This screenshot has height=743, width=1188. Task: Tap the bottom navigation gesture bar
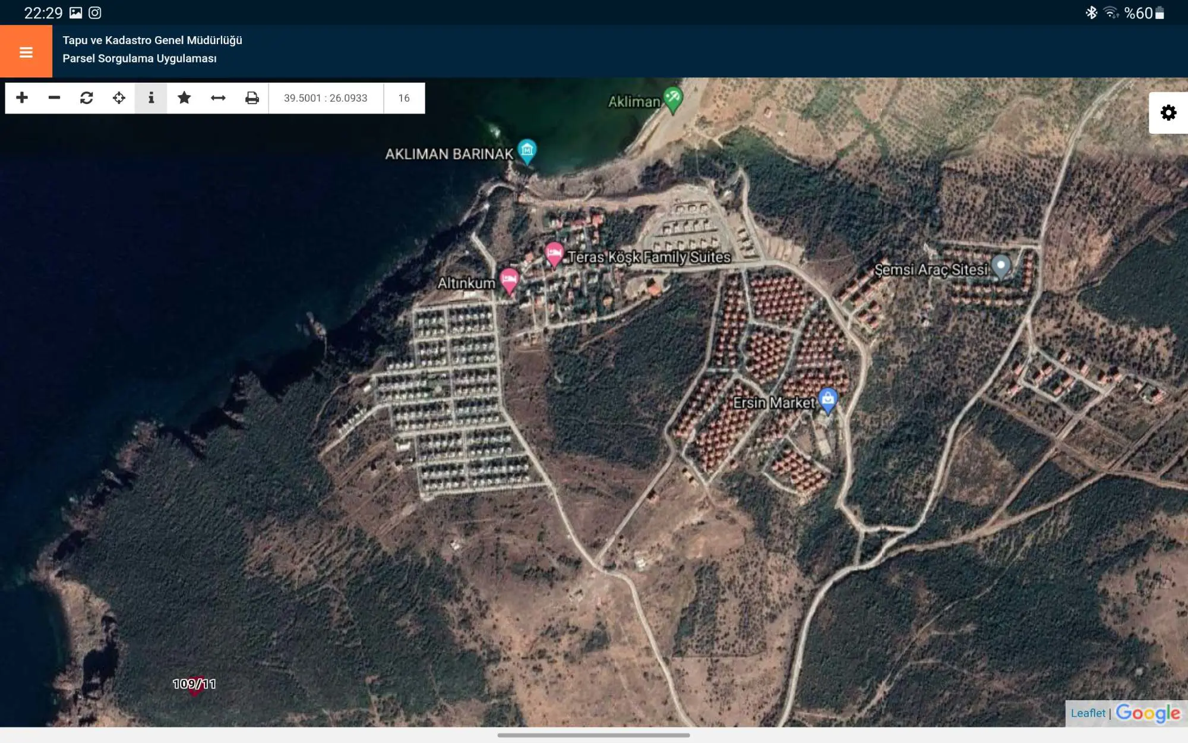593,735
